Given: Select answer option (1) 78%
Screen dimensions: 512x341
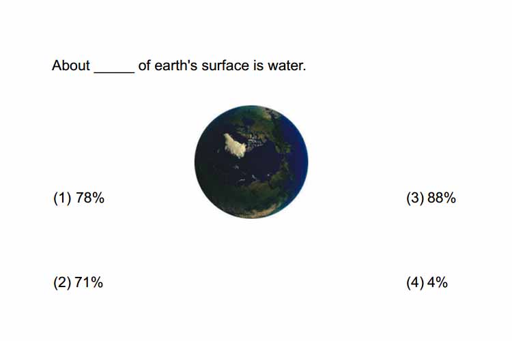Looking at the screenshot, I should point(79,198).
